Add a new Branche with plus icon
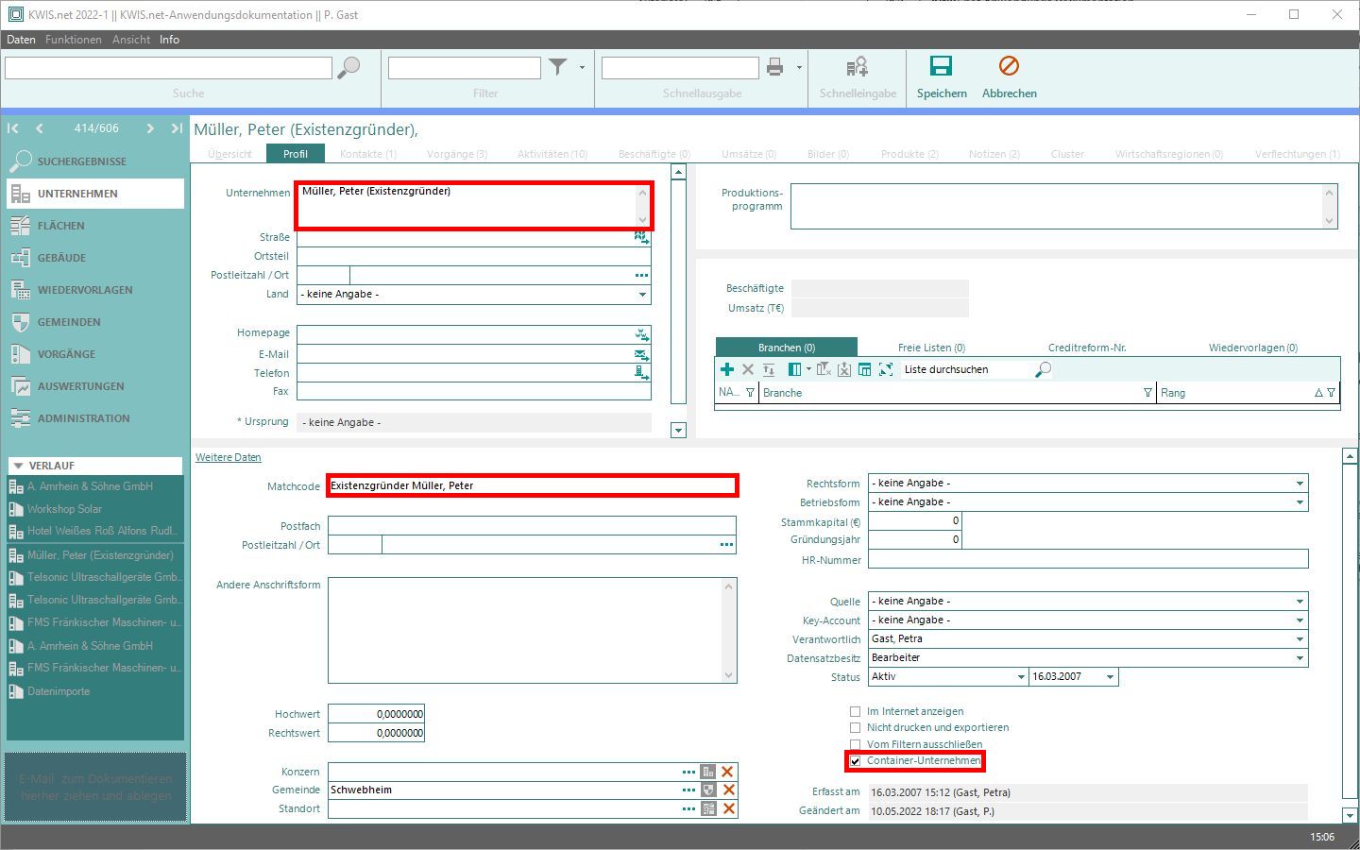This screenshot has width=1360, height=850. pyautogui.click(x=727, y=369)
